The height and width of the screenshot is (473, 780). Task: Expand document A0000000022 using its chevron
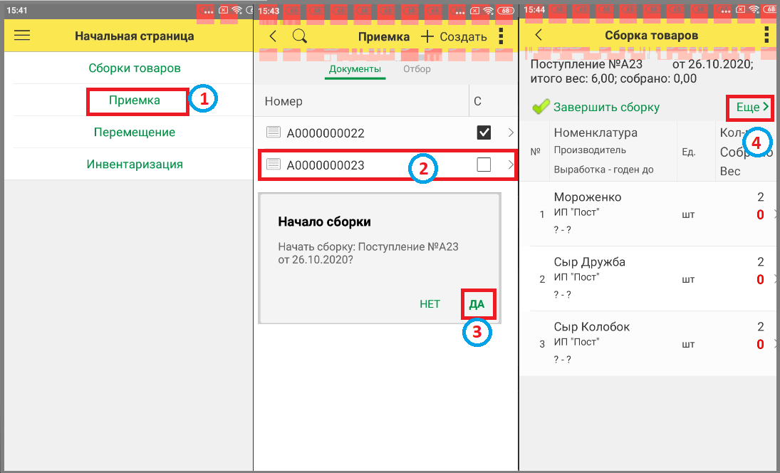[x=511, y=132]
